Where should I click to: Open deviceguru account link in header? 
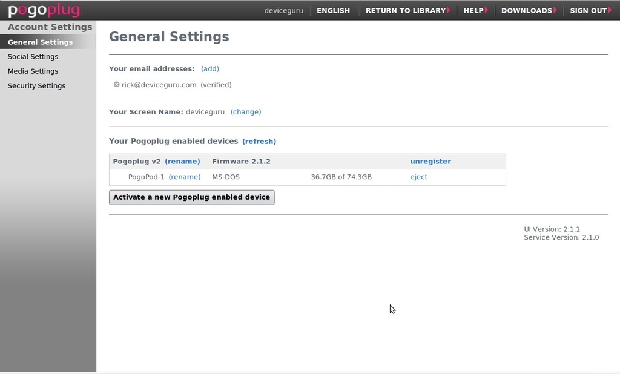click(x=283, y=11)
